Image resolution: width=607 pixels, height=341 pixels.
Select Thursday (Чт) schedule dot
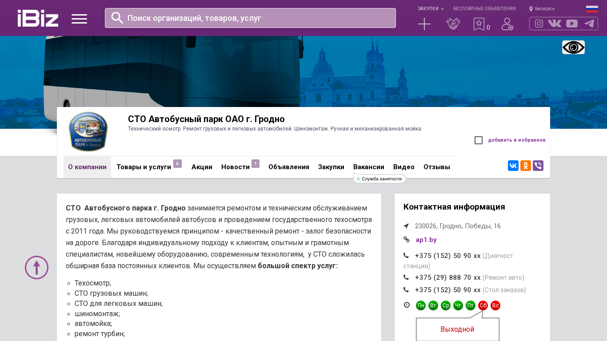click(458, 305)
